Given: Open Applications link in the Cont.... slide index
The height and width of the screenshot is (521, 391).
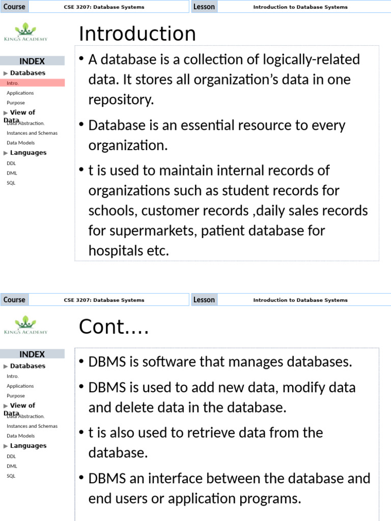Looking at the screenshot, I should (x=20, y=386).
